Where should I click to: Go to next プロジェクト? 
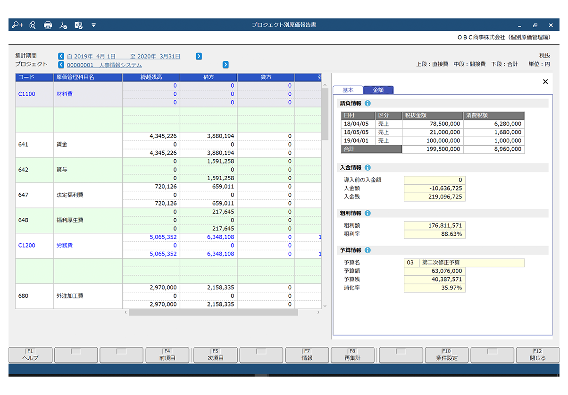tap(226, 65)
